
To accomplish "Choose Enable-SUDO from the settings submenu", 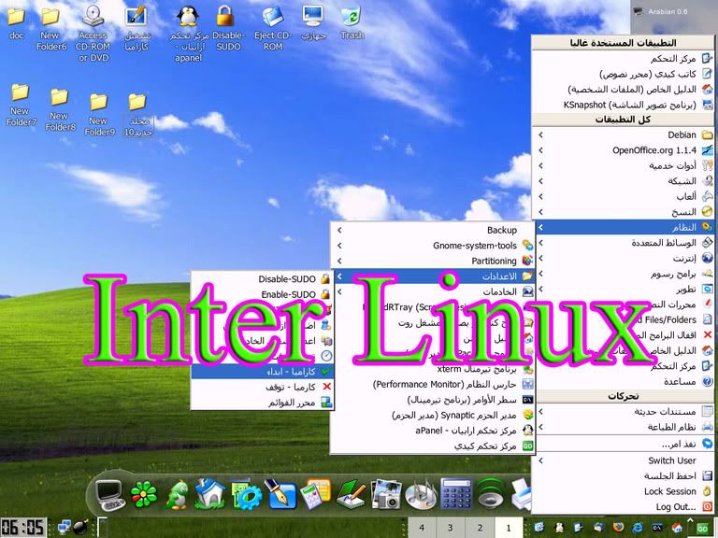I will [x=263, y=294].
